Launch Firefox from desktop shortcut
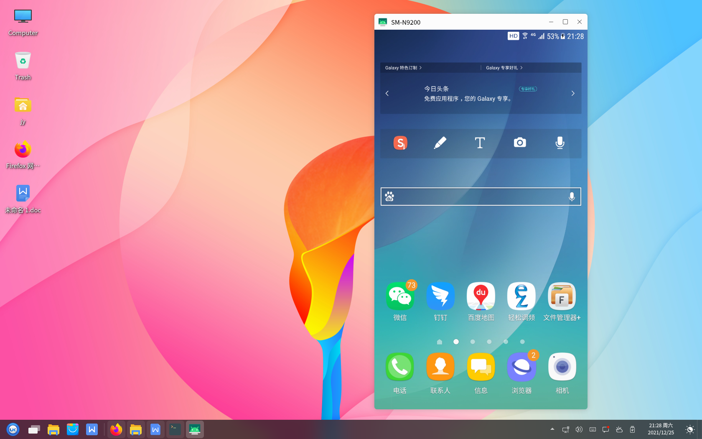The height and width of the screenshot is (439, 702). pos(23,155)
